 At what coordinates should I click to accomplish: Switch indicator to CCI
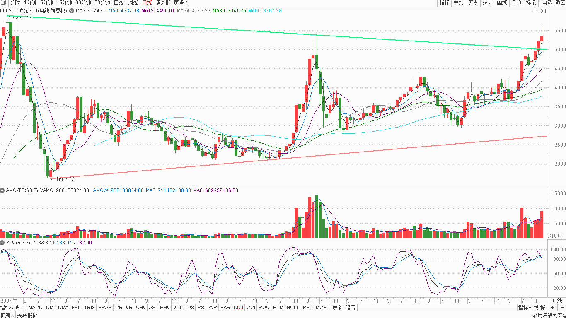tap(251, 308)
